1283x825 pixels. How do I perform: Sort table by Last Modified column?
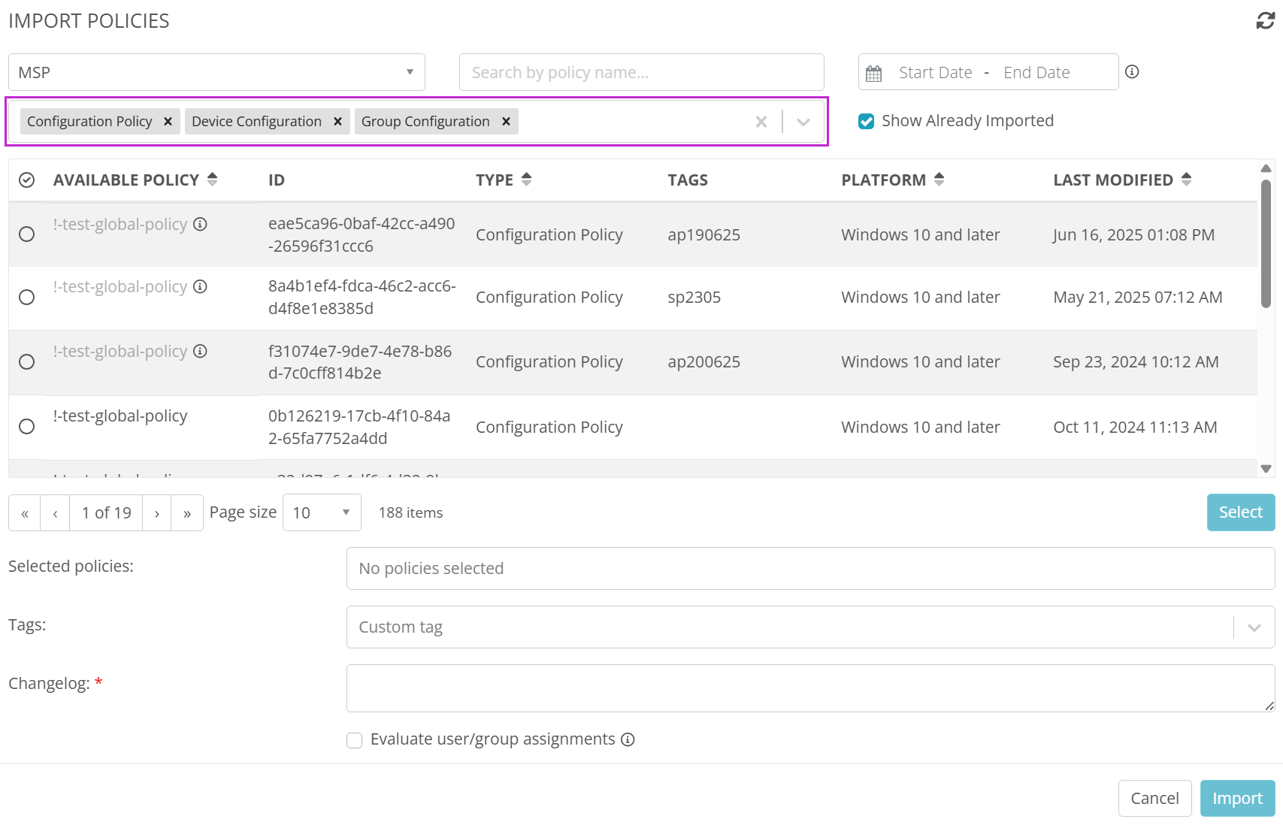click(1186, 180)
